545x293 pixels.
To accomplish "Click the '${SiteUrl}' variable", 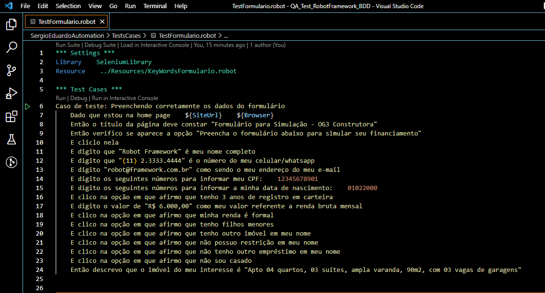I will [x=203, y=115].
